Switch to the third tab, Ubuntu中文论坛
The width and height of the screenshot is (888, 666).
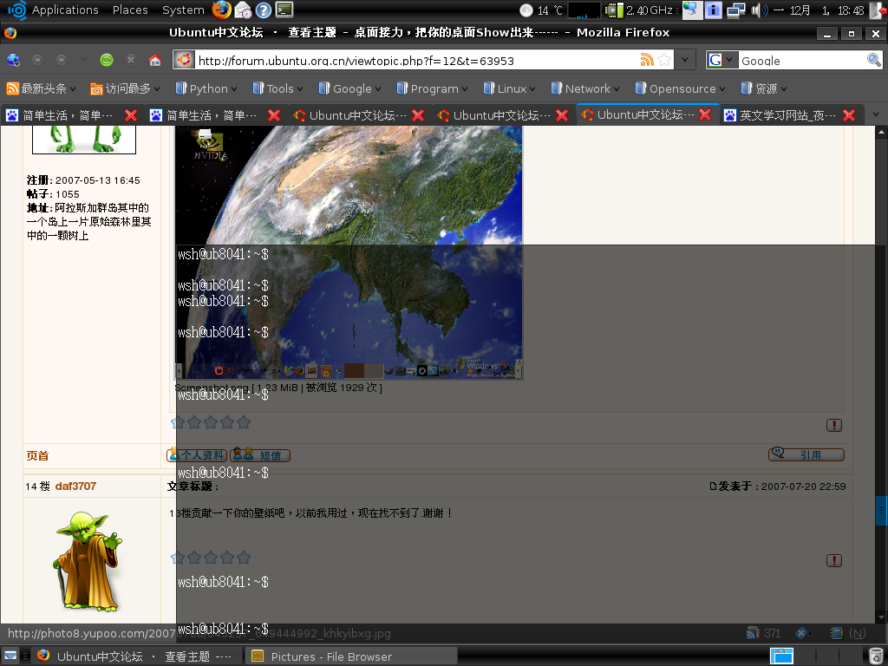(358, 115)
